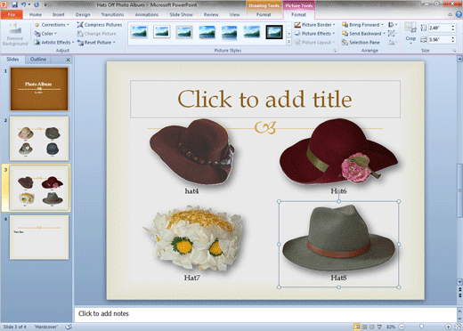Open the Selection Pane
Viewport: 463px width, 331px height.
(361, 43)
